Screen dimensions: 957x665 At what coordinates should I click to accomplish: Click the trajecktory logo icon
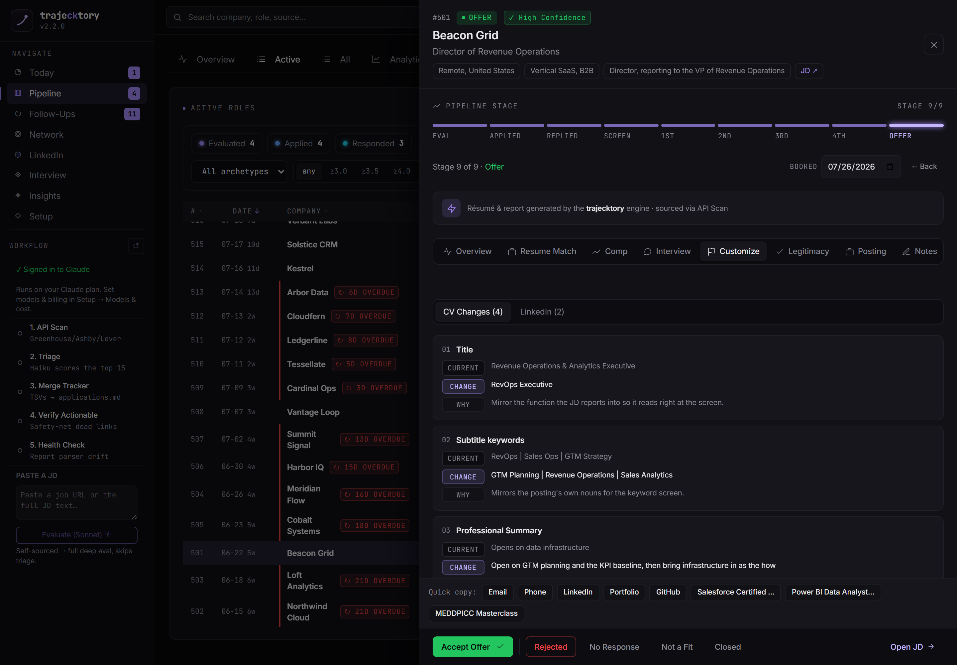22,20
